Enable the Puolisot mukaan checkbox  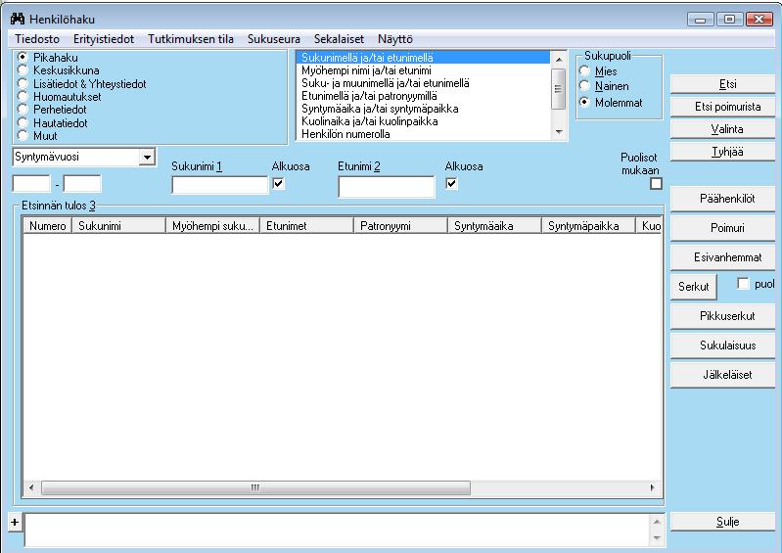pyautogui.click(x=656, y=184)
